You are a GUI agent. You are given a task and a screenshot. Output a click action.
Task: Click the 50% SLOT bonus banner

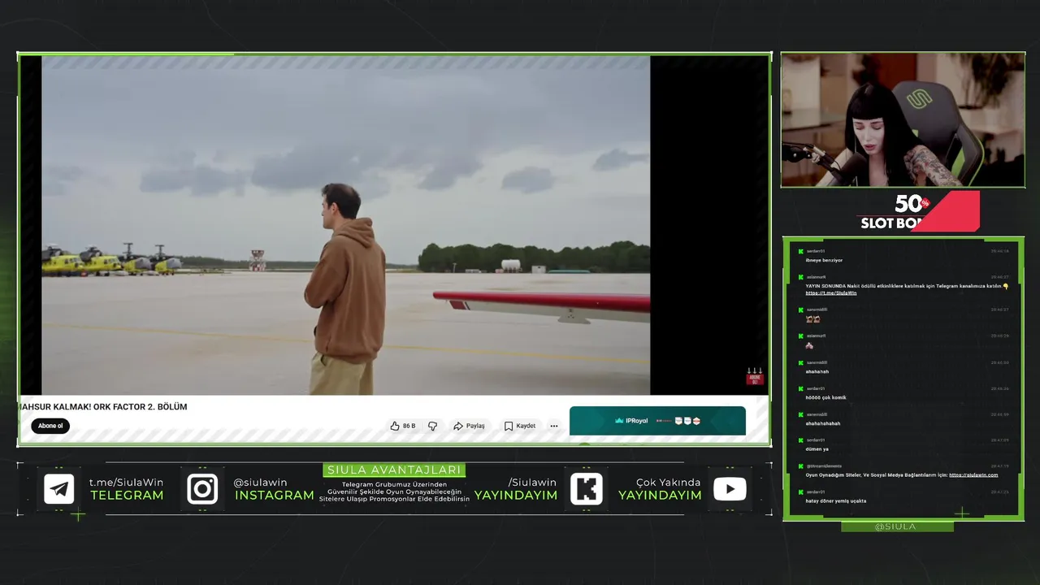pos(919,212)
